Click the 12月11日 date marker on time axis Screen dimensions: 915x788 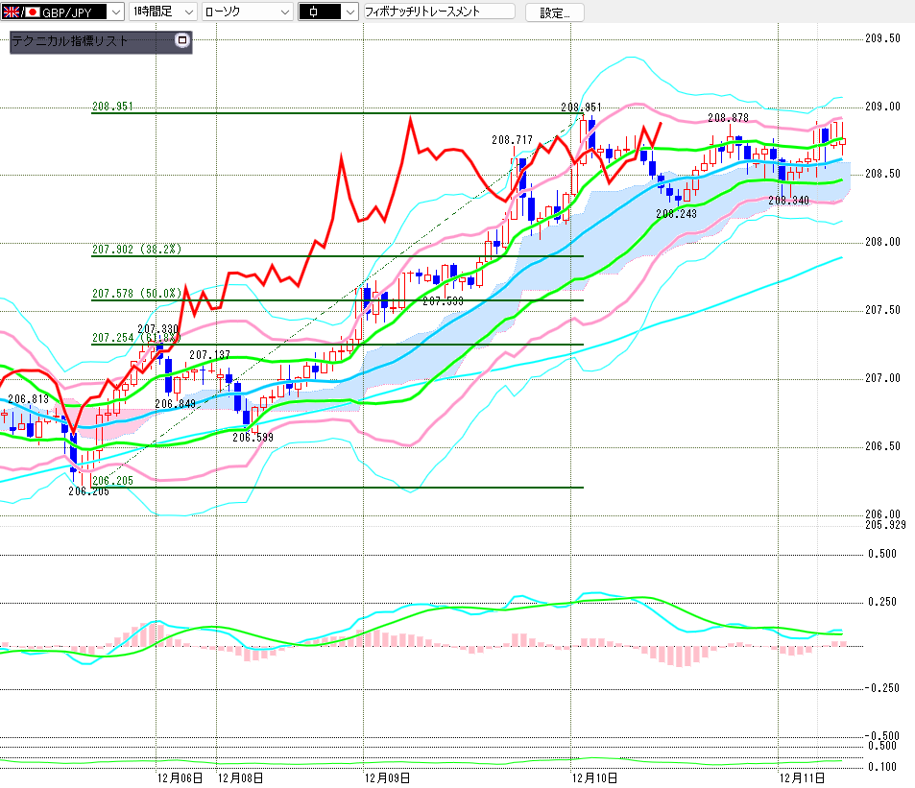[801, 776]
